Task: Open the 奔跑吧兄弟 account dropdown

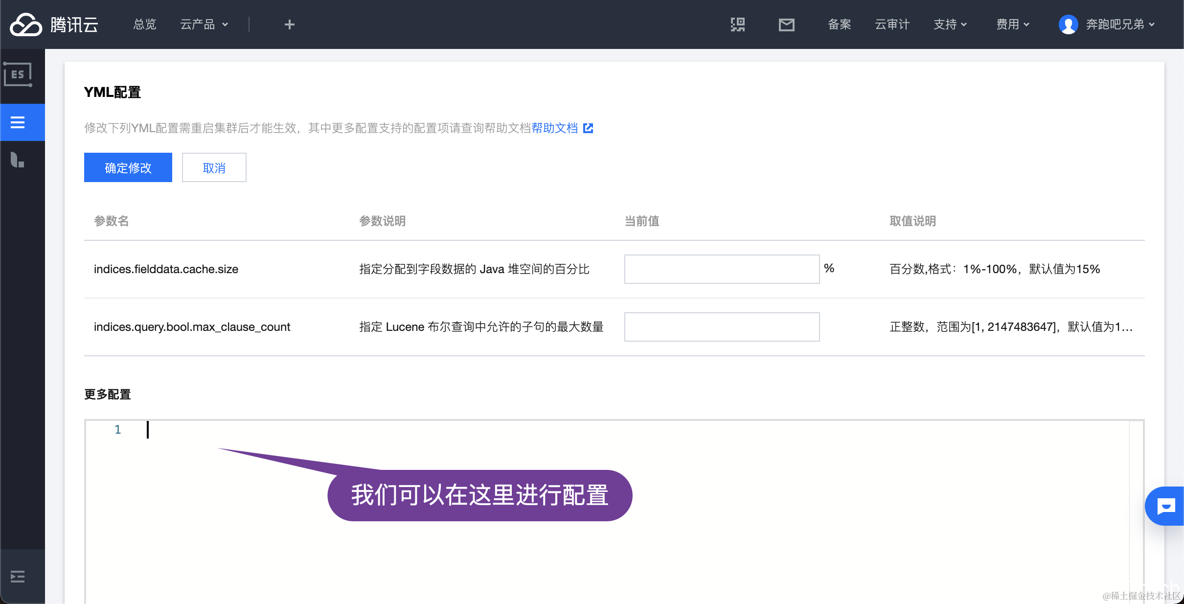Action: pos(1120,24)
